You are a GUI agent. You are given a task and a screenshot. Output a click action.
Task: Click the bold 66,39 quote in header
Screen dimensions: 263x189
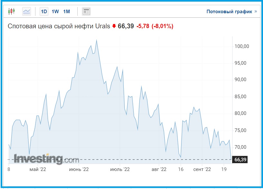[126, 26]
